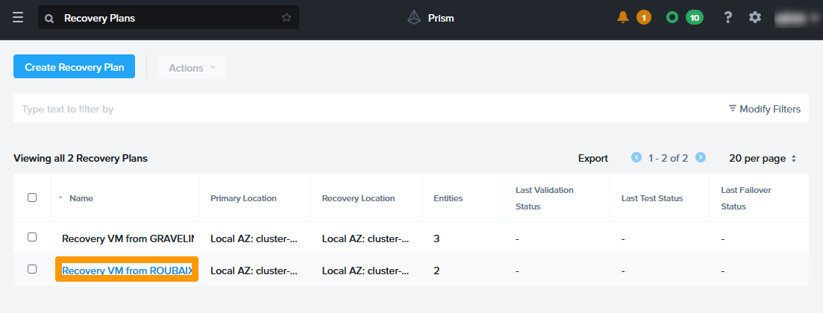Open the settings gear icon
The height and width of the screenshot is (313, 823).
coord(755,17)
